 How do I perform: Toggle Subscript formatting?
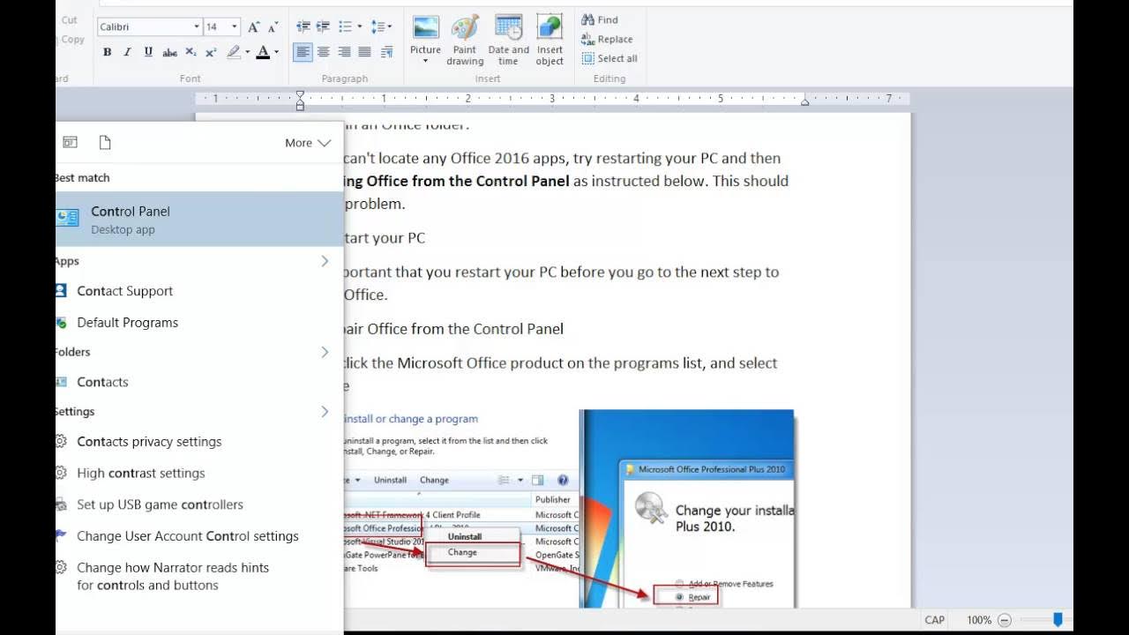point(191,53)
